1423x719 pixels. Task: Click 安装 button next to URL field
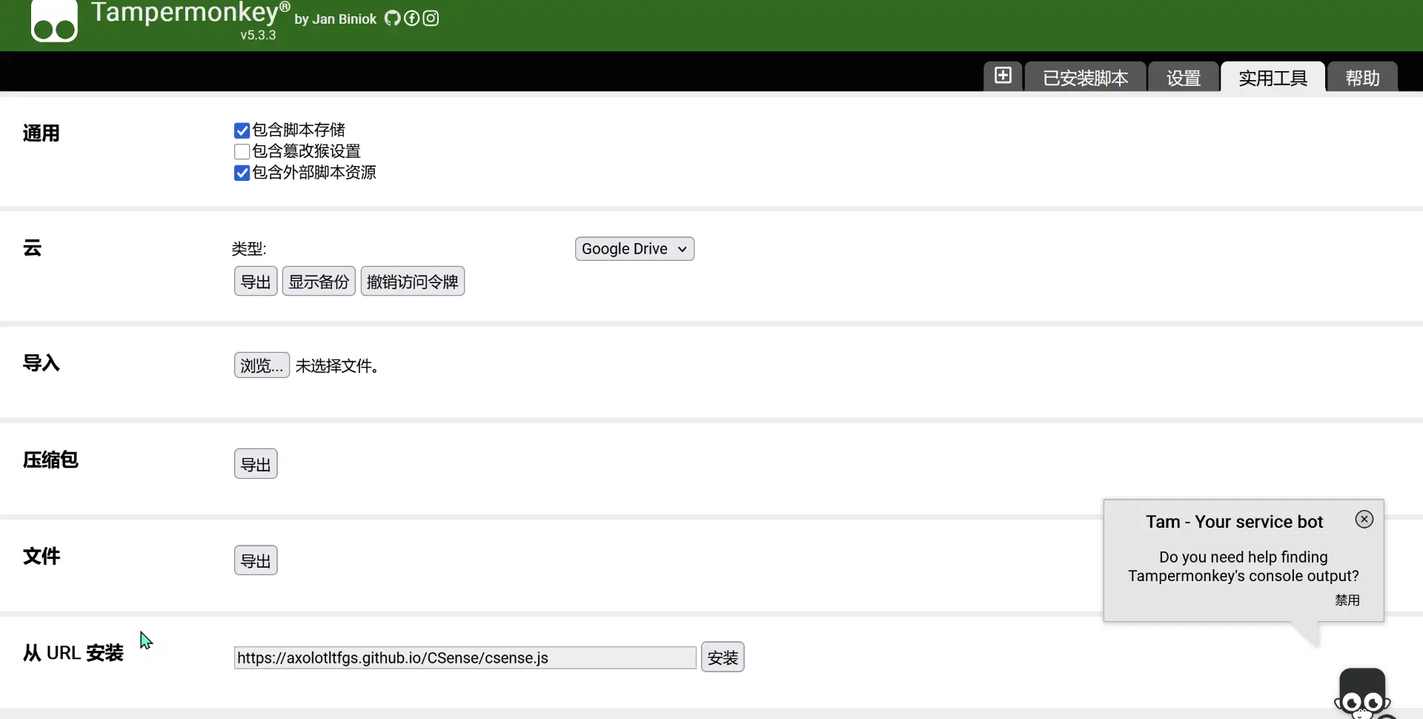pos(723,657)
